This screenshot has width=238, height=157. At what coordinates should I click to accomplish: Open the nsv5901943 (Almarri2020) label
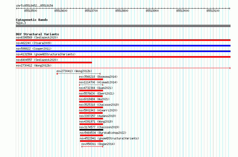pos(98,110)
